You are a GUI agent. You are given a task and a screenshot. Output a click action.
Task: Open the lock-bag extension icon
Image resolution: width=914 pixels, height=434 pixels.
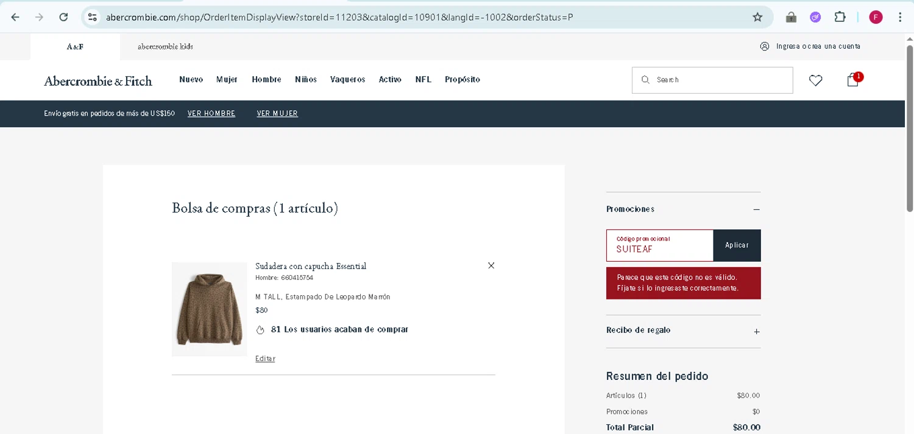[791, 17]
